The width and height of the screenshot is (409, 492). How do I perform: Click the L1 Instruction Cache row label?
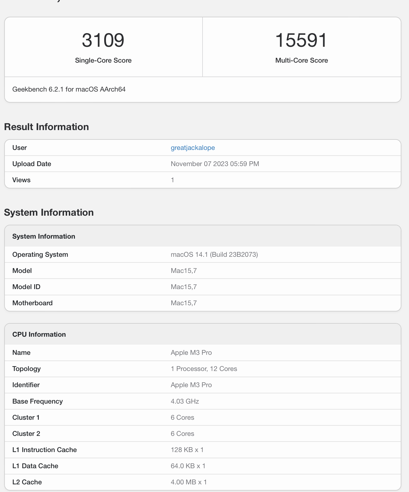(x=44, y=450)
